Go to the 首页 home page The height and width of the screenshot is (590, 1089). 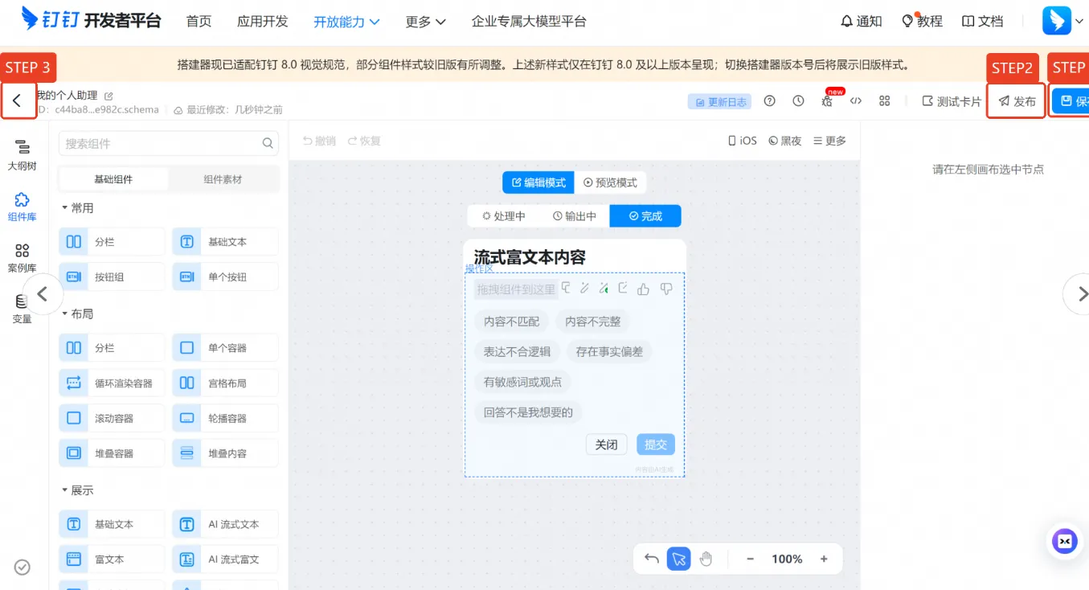[199, 22]
